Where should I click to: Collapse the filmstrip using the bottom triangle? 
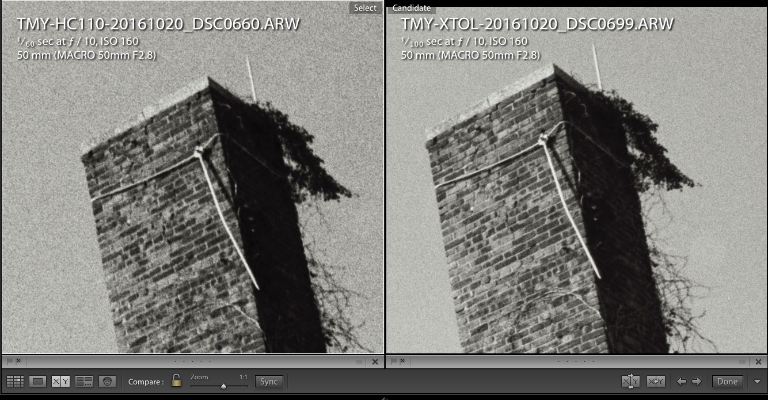coord(384,398)
